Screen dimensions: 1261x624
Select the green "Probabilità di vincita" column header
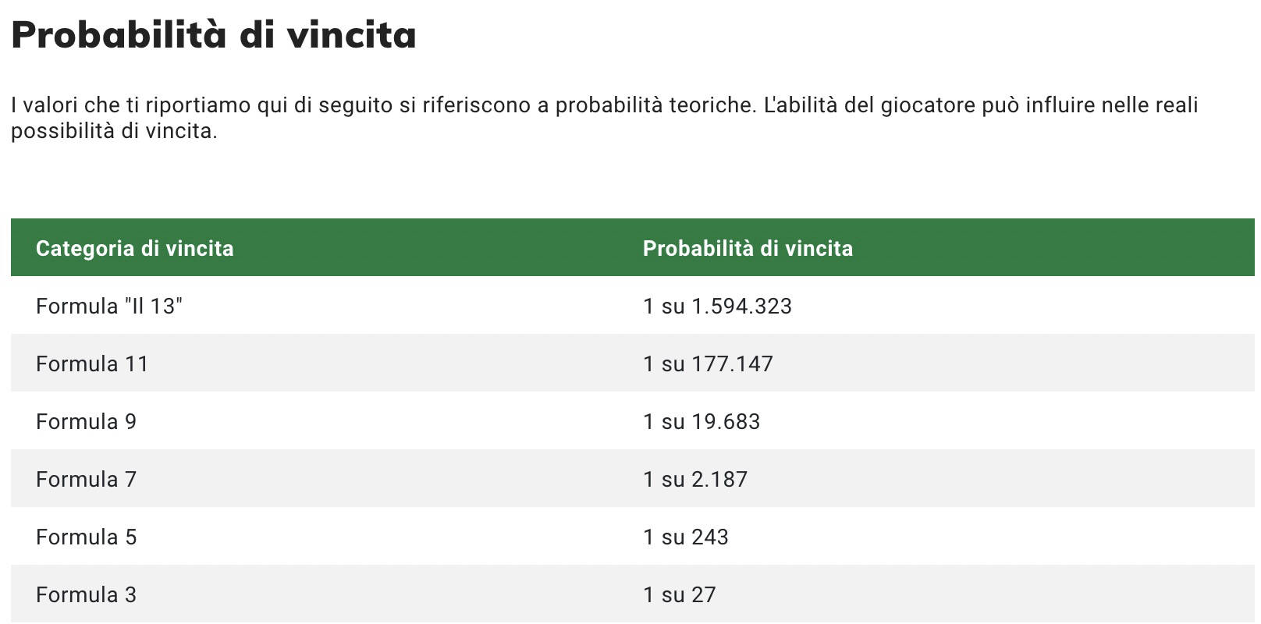coord(748,248)
